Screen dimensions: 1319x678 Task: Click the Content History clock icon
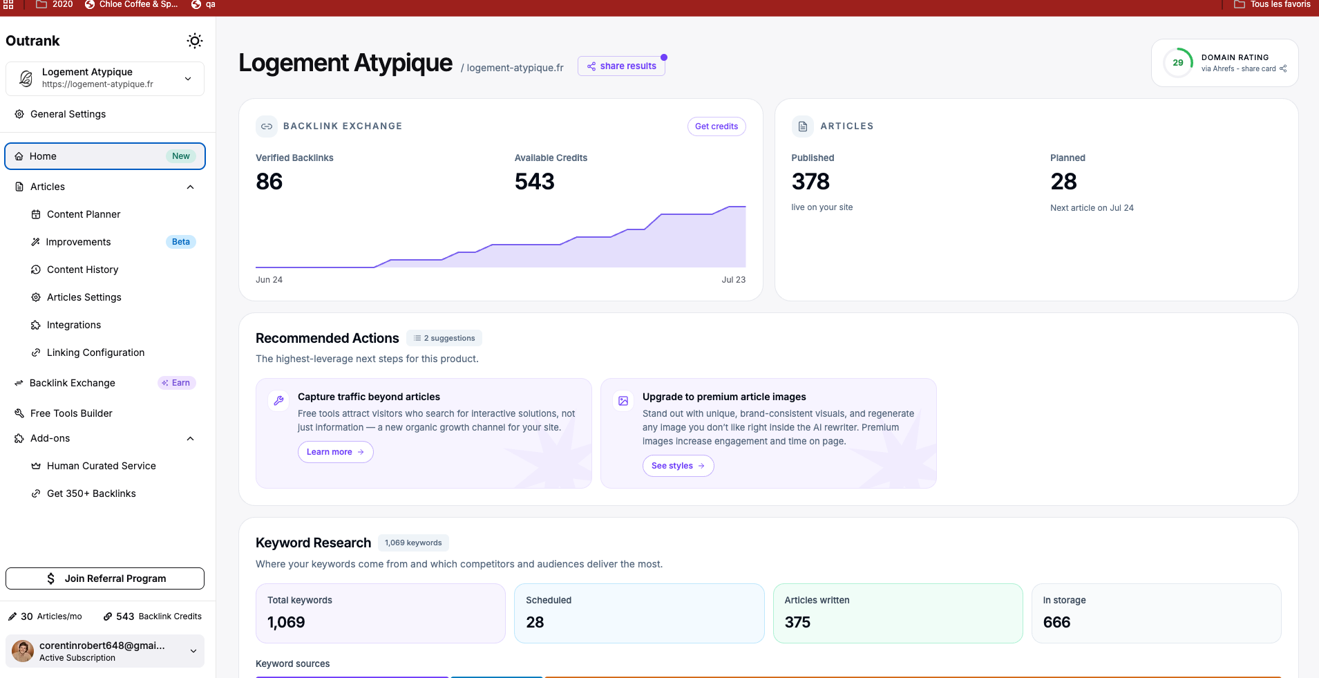click(36, 270)
